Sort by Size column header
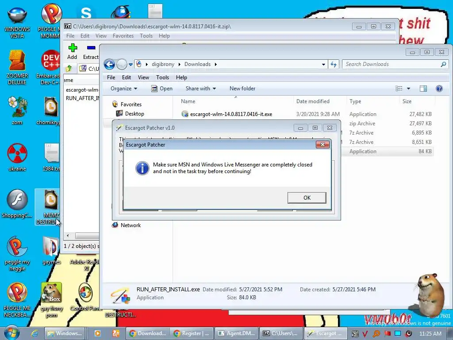Image resolution: width=453 pixels, height=340 pixels. (x=407, y=101)
